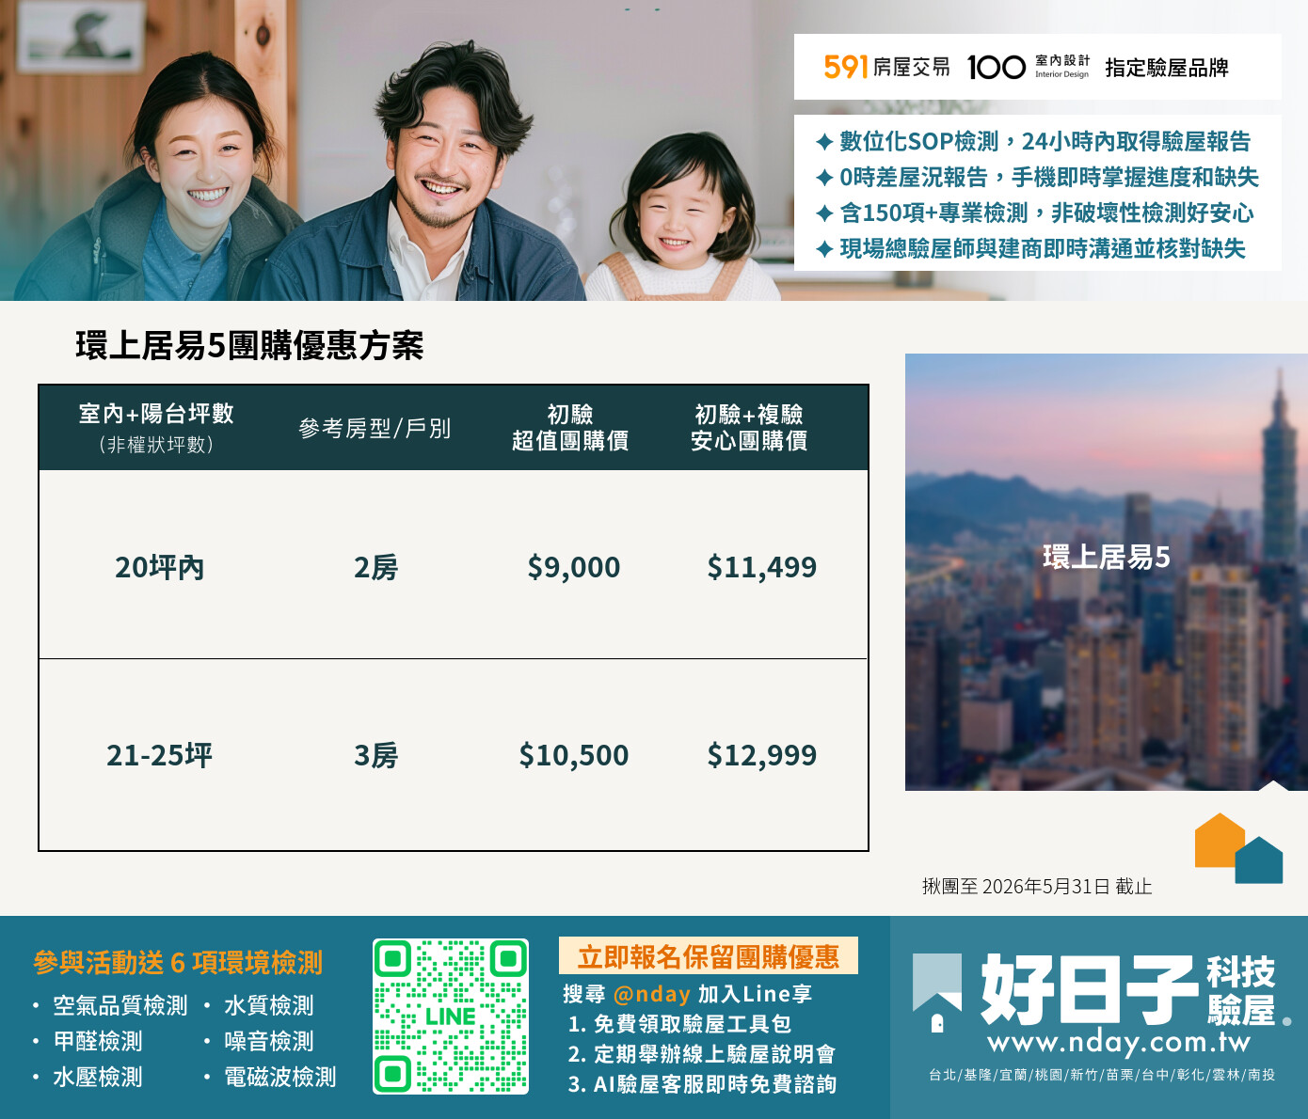Select the 環上居易5 city skyline photo
The height and width of the screenshot is (1119, 1308).
point(1107,572)
